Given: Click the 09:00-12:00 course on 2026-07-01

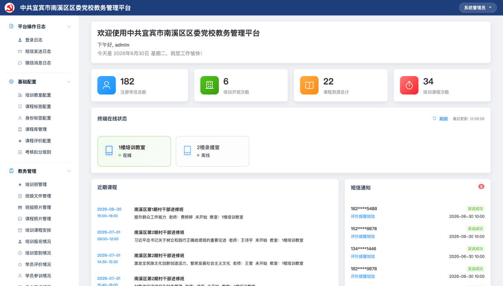Looking at the screenshot, I should 108,239.
